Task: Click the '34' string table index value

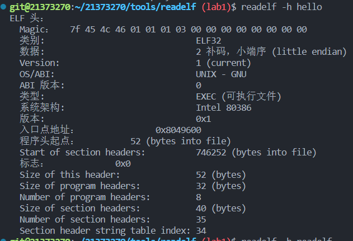Action: click(201, 230)
